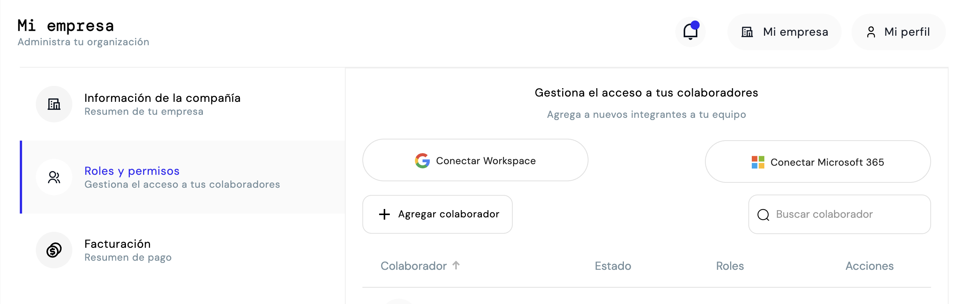Focus the Buscar colaborador search field

click(839, 214)
